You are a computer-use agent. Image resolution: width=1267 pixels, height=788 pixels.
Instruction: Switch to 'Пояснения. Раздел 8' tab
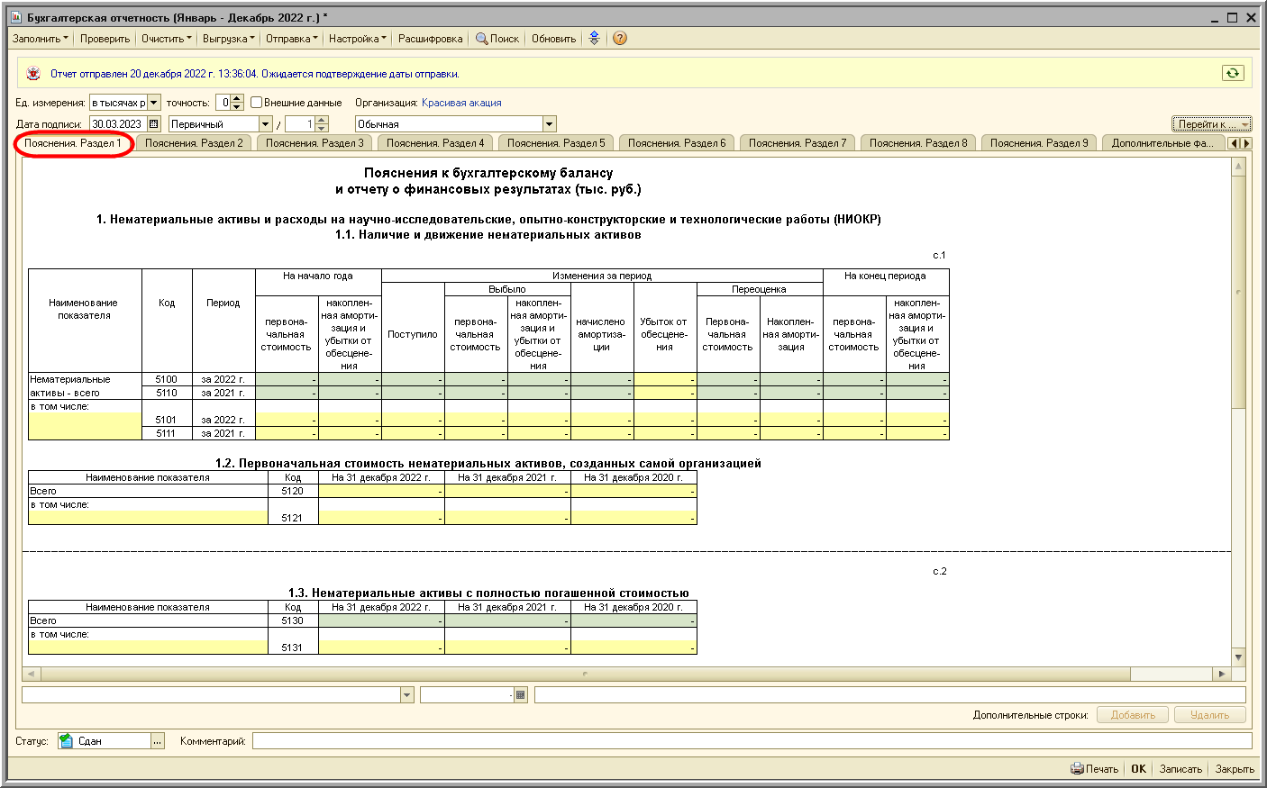pos(918,143)
